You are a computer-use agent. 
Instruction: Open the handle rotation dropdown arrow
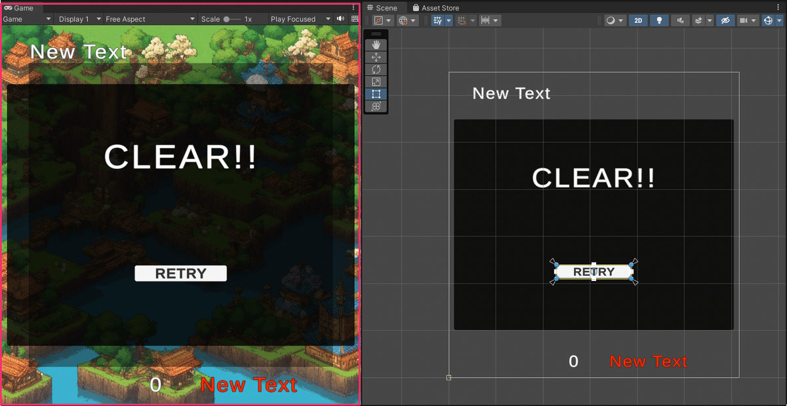point(413,20)
